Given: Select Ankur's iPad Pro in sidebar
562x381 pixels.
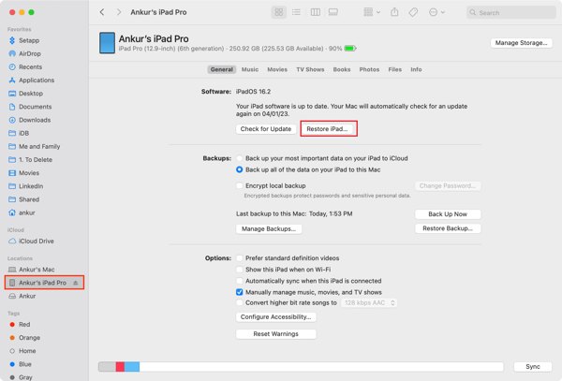Looking at the screenshot, I should pos(42,283).
